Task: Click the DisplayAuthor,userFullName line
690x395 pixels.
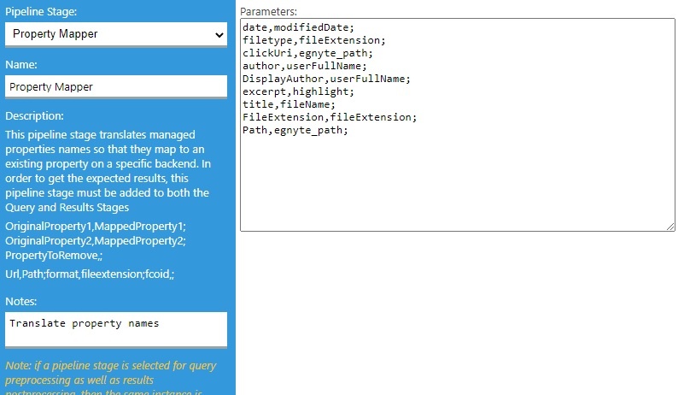Action: point(314,79)
